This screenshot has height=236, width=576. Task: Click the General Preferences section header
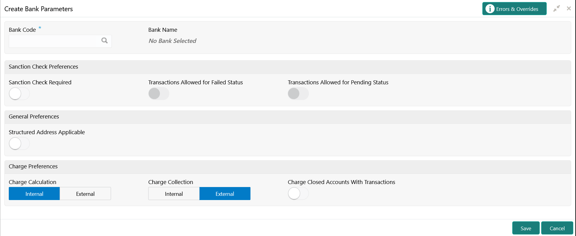pos(34,117)
